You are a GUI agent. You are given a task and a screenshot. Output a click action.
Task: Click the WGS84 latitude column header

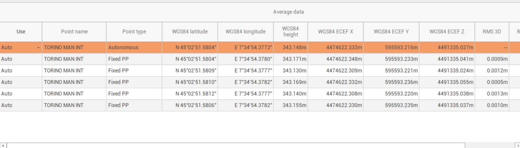coord(190,32)
